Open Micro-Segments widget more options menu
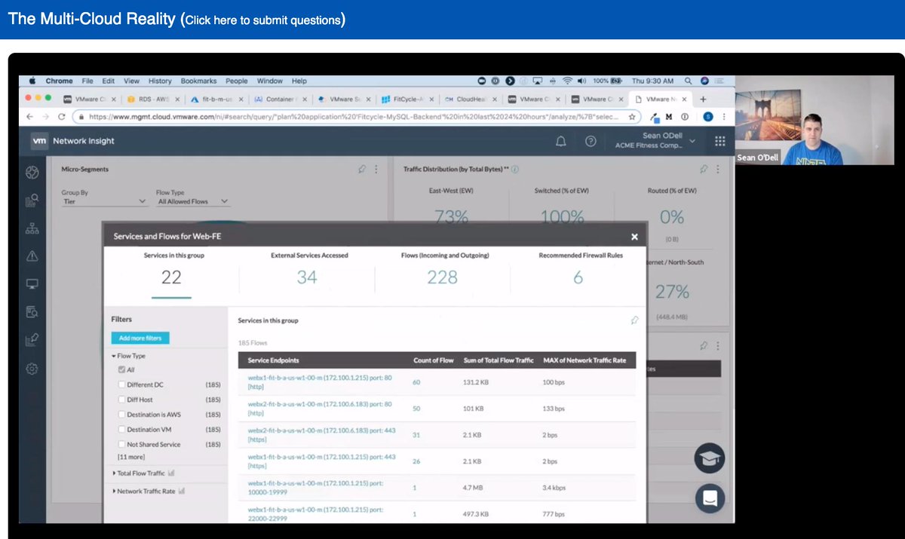The width and height of the screenshot is (905, 539). (x=376, y=170)
